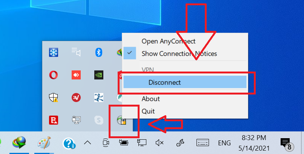Open Windows Security shield icon
Viewport: 304px width, 154px height.
[53, 98]
